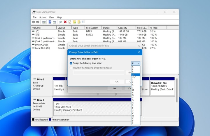Click the blue Primary partition legend swatch

click(50, 119)
